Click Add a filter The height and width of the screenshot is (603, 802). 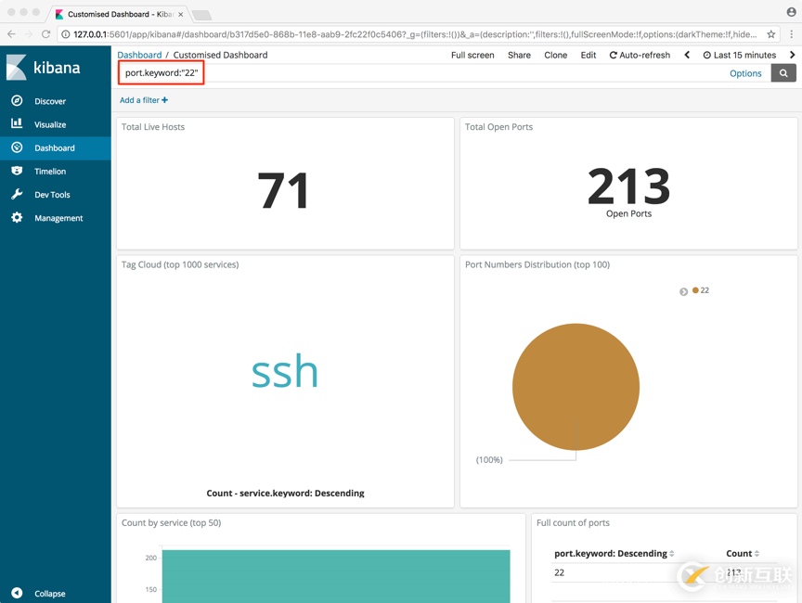(144, 100)
